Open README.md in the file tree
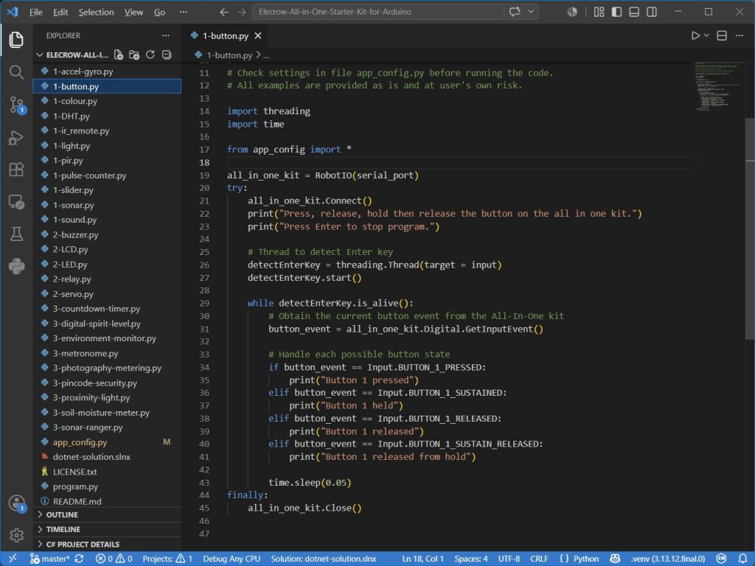The width and height of the screenshot is (755, 566). [x=108, y=501]
